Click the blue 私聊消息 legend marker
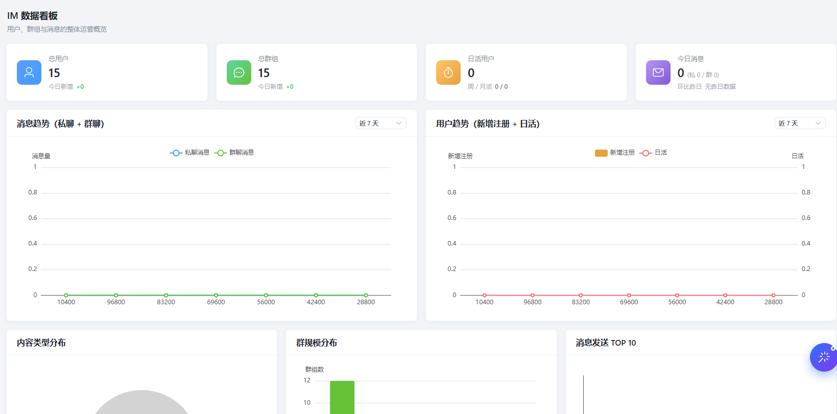Image resolution: width=837 pixels, height=414 pixels. tap(176, 153)
